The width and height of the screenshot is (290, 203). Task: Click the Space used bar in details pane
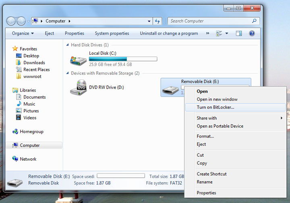click(x=121, y=176)
